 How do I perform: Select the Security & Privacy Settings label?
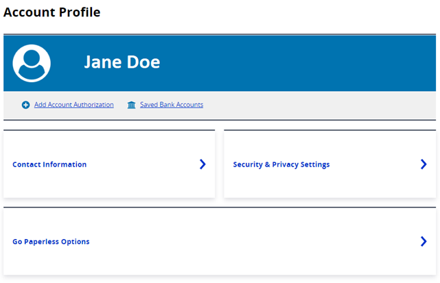point(281,164)
